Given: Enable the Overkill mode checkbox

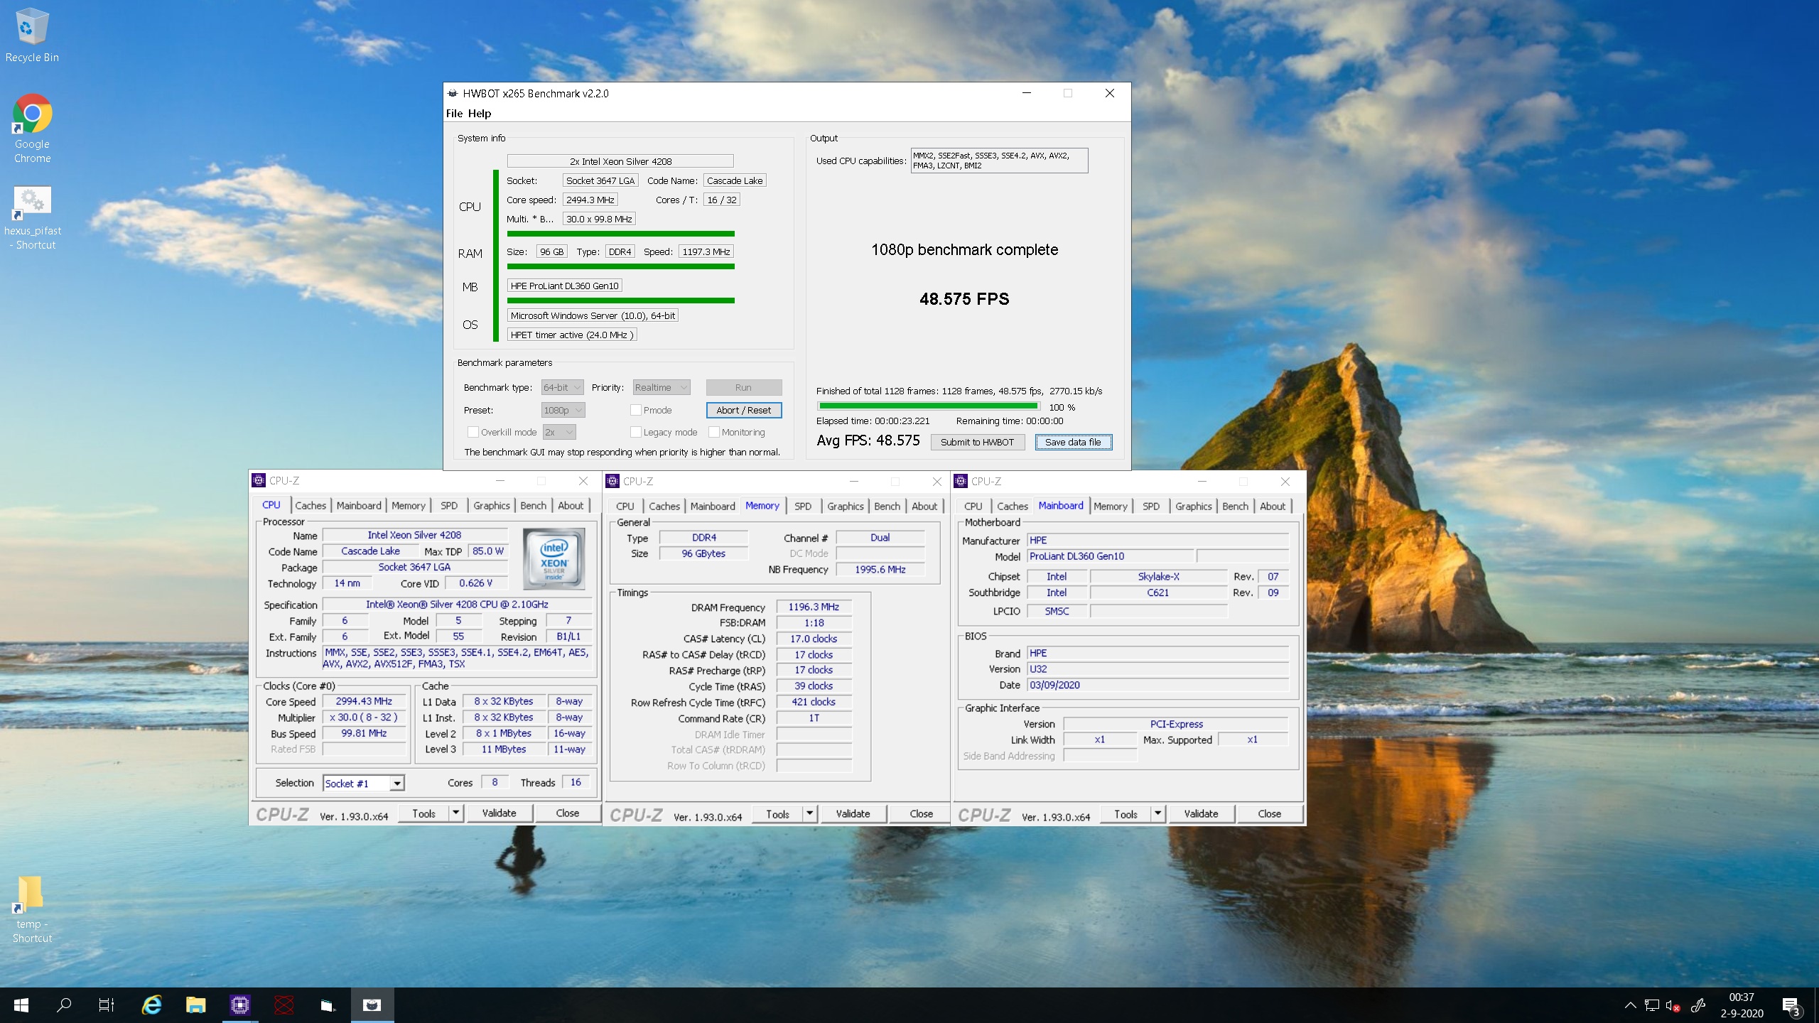Looking at the screenshot, I should coord(473,432).
